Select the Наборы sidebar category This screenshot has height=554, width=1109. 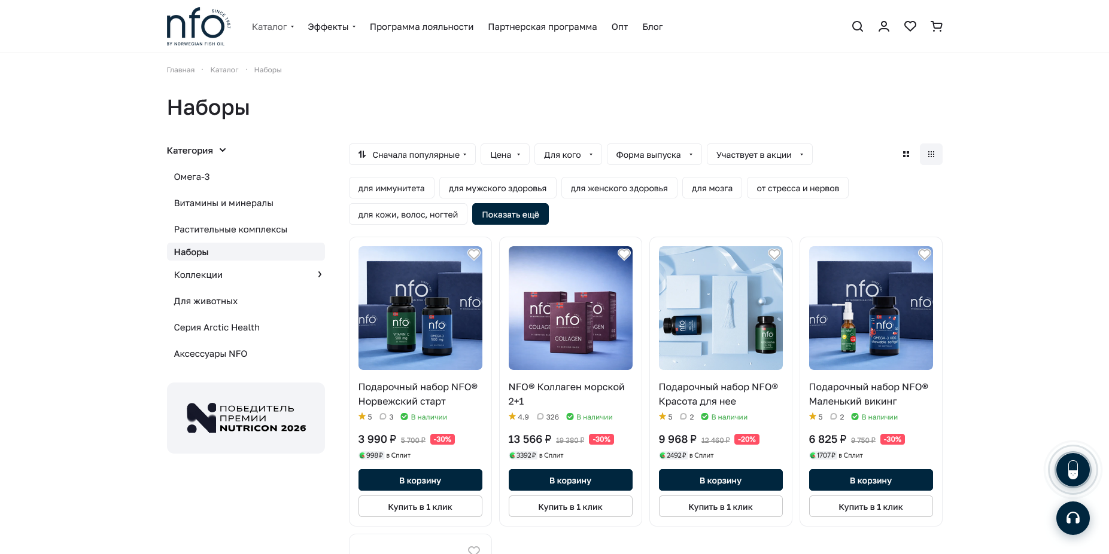click(x=245, y=252)
